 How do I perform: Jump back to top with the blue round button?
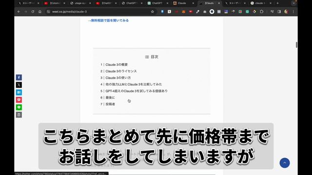coord(285,163)
